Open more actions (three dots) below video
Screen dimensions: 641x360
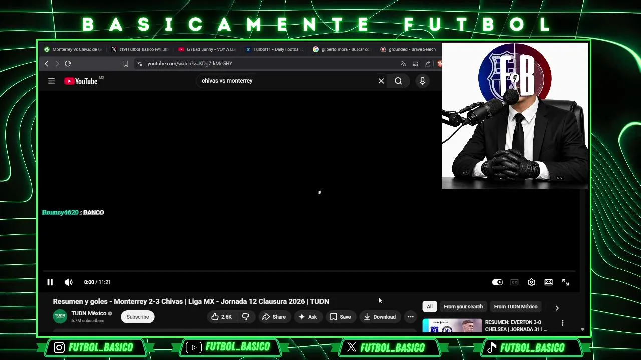click(x=410, y=317)
